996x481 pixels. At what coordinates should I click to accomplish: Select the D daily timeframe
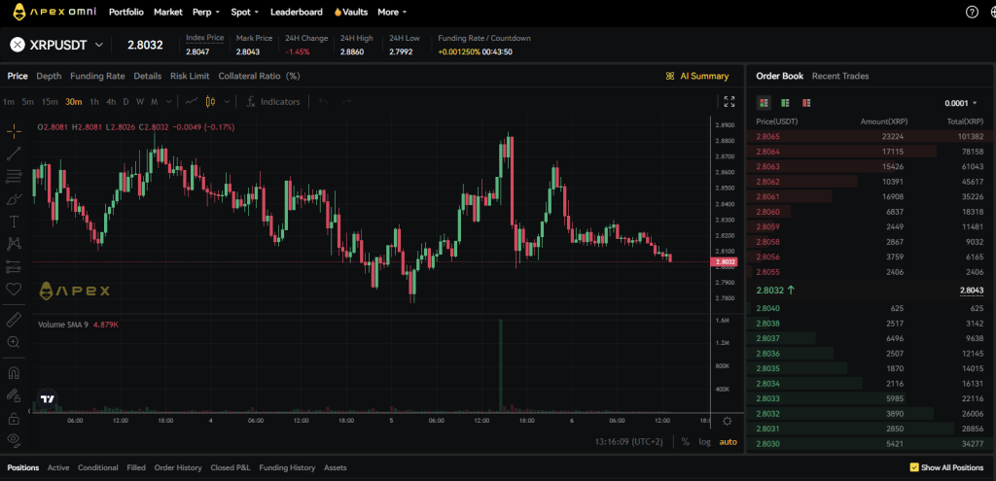pos(125,101)
